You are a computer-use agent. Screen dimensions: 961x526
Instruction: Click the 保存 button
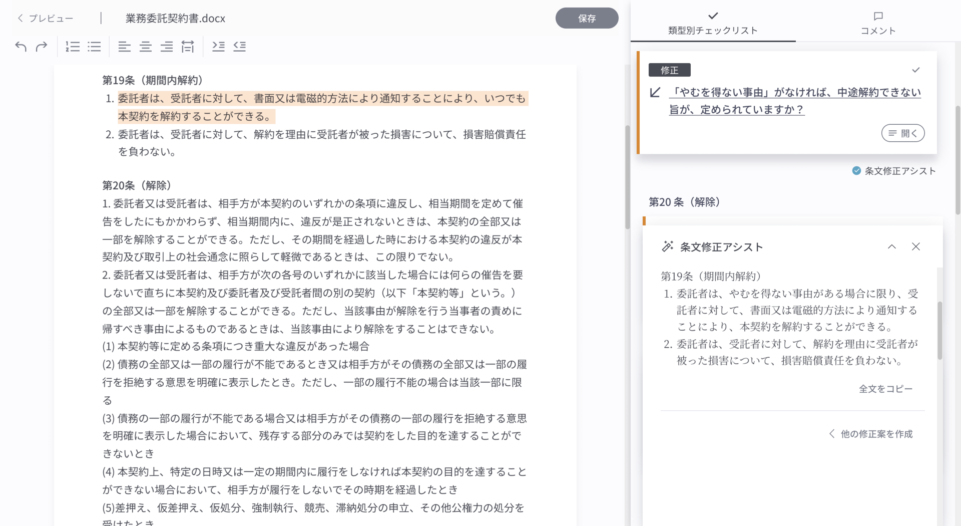[587, 19]
